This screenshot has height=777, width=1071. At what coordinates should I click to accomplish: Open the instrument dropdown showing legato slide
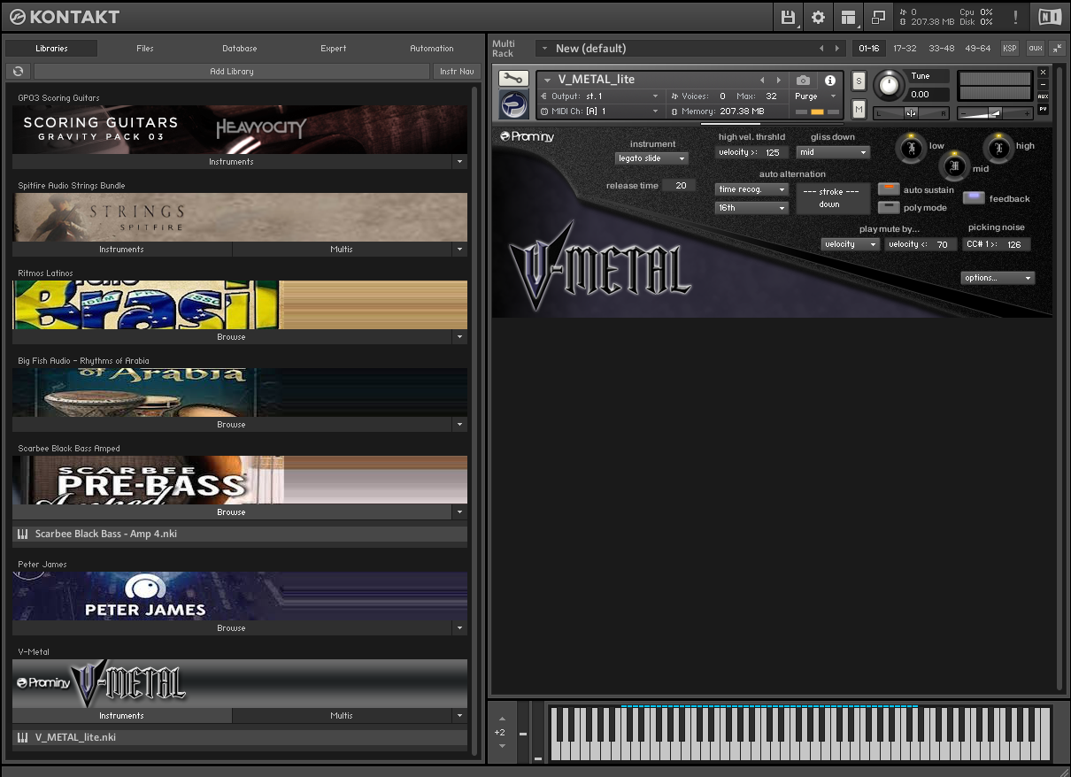[651, 158]
